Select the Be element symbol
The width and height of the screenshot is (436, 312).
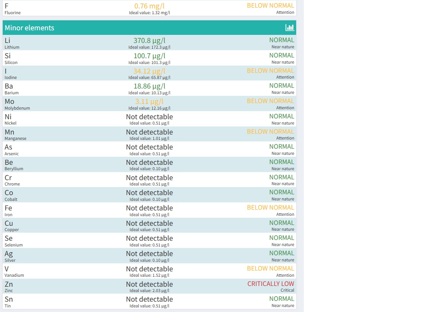[x=8, y=163]
